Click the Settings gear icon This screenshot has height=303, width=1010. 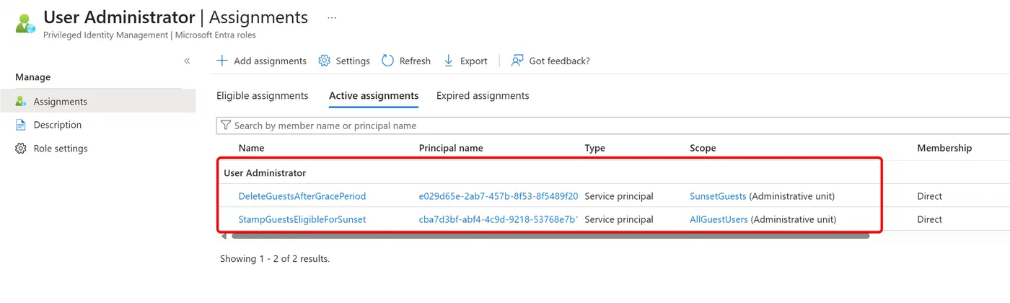pos(325,61)
